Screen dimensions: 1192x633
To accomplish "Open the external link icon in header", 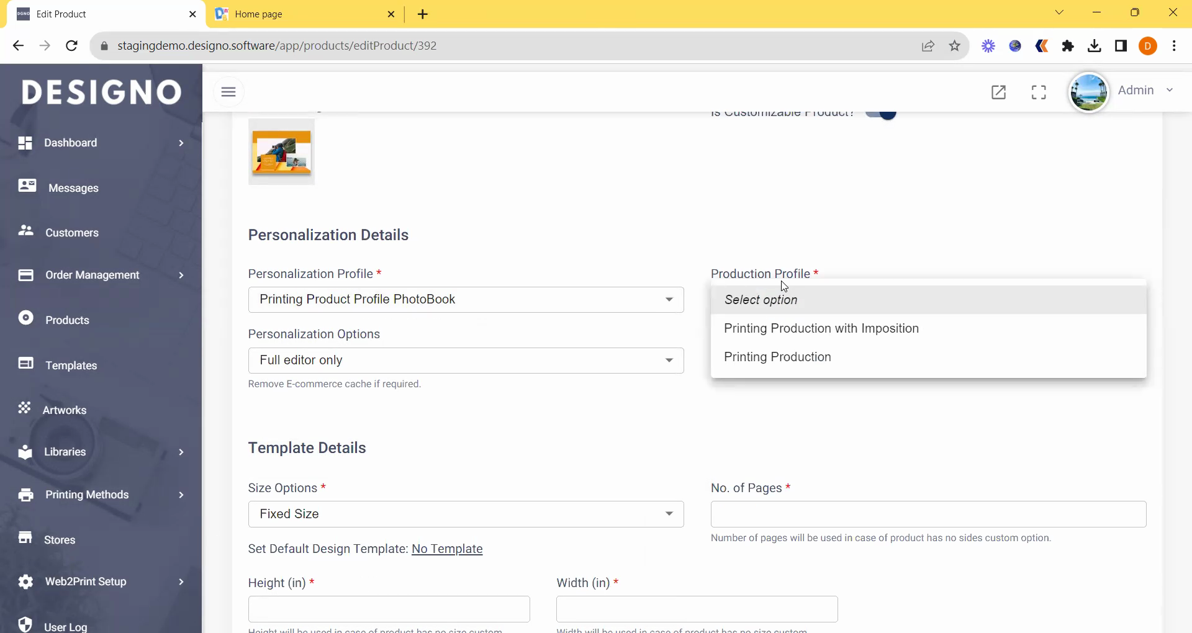I will click(x=998, y=92).
